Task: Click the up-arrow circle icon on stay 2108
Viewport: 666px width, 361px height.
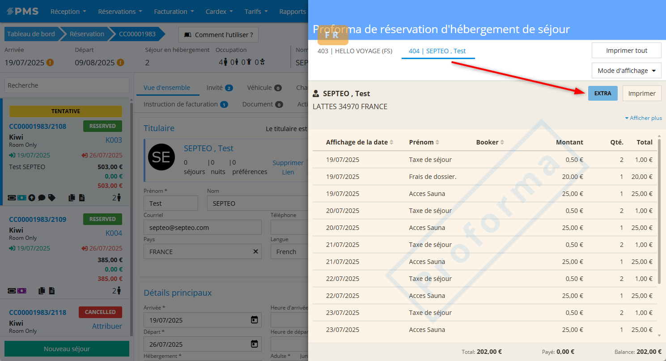Action: click(x=32, y=198)
